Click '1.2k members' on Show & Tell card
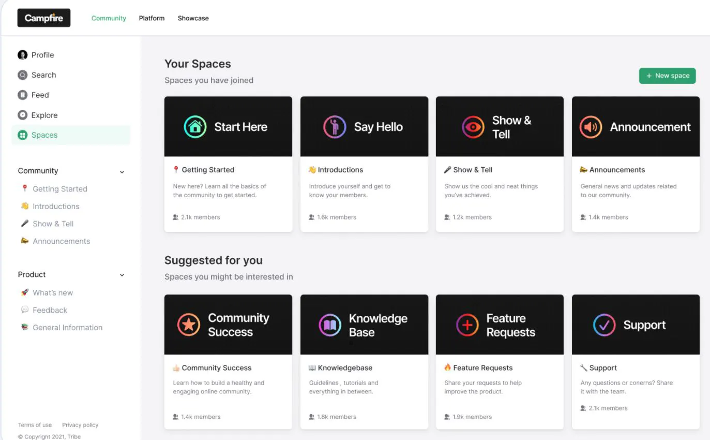Image resolution: width=710 pixels, height=440 pixels. [472, 217]
